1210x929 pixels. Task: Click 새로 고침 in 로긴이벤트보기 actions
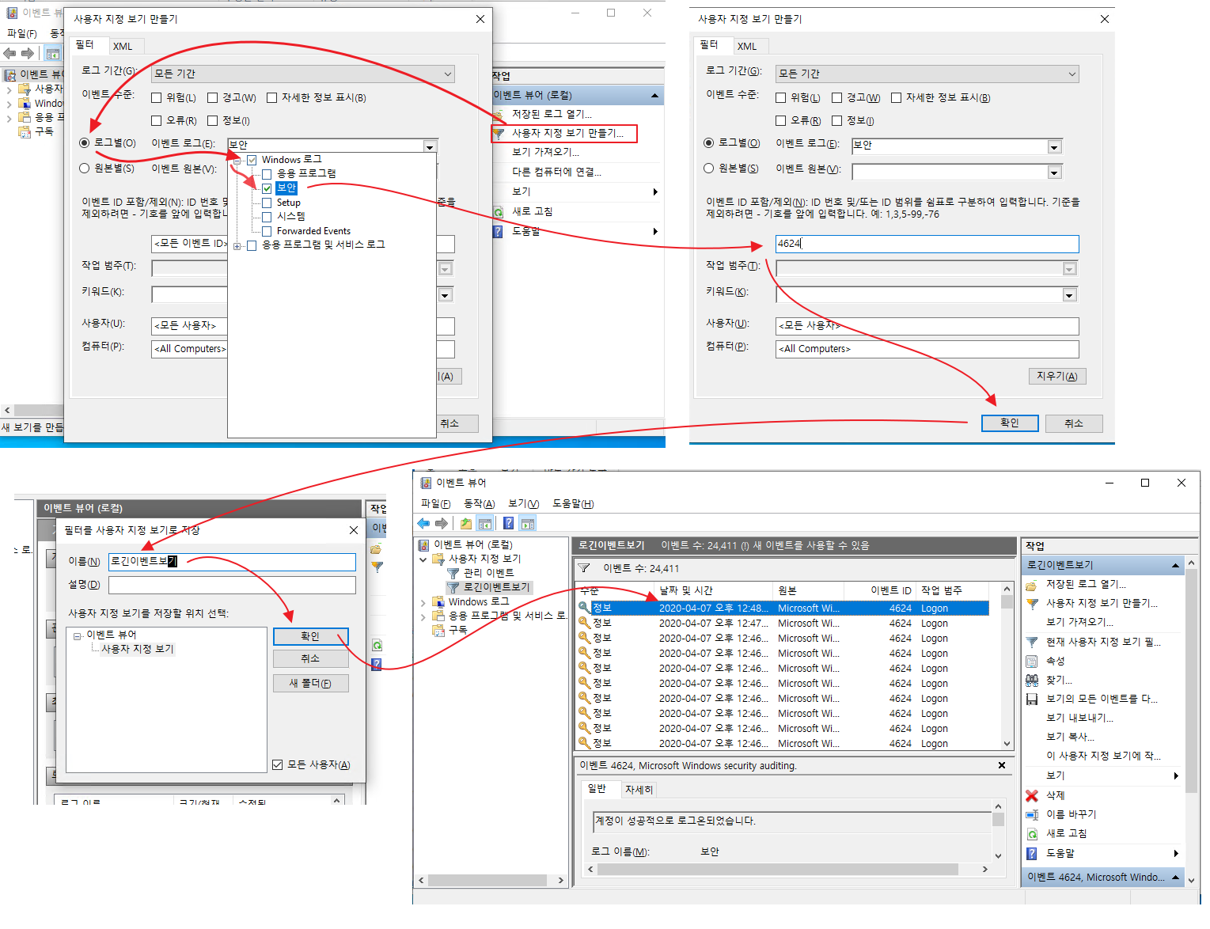click(1067, 833)
